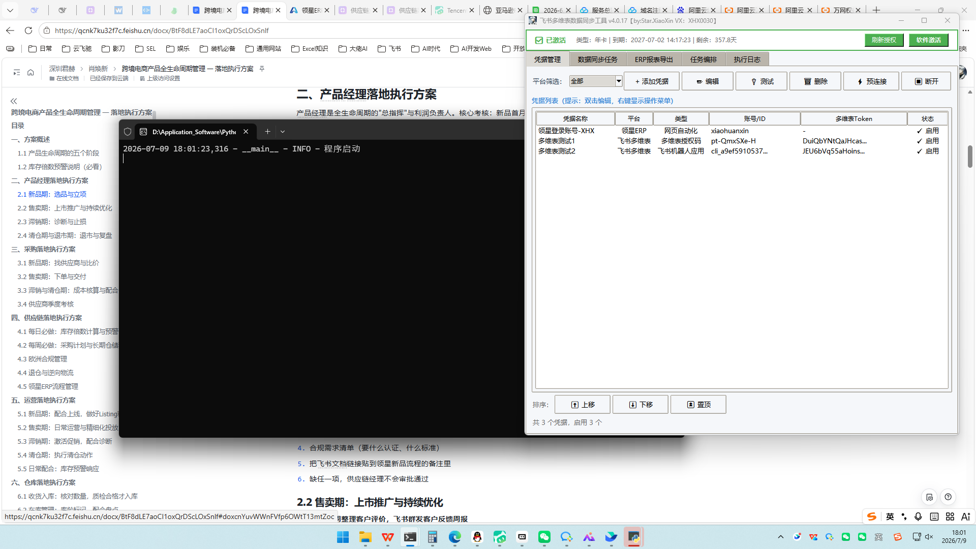This screenshot has height=549, width=976.
Task: Open WeChat from the Windows taskbar
Action: (544, 537)
